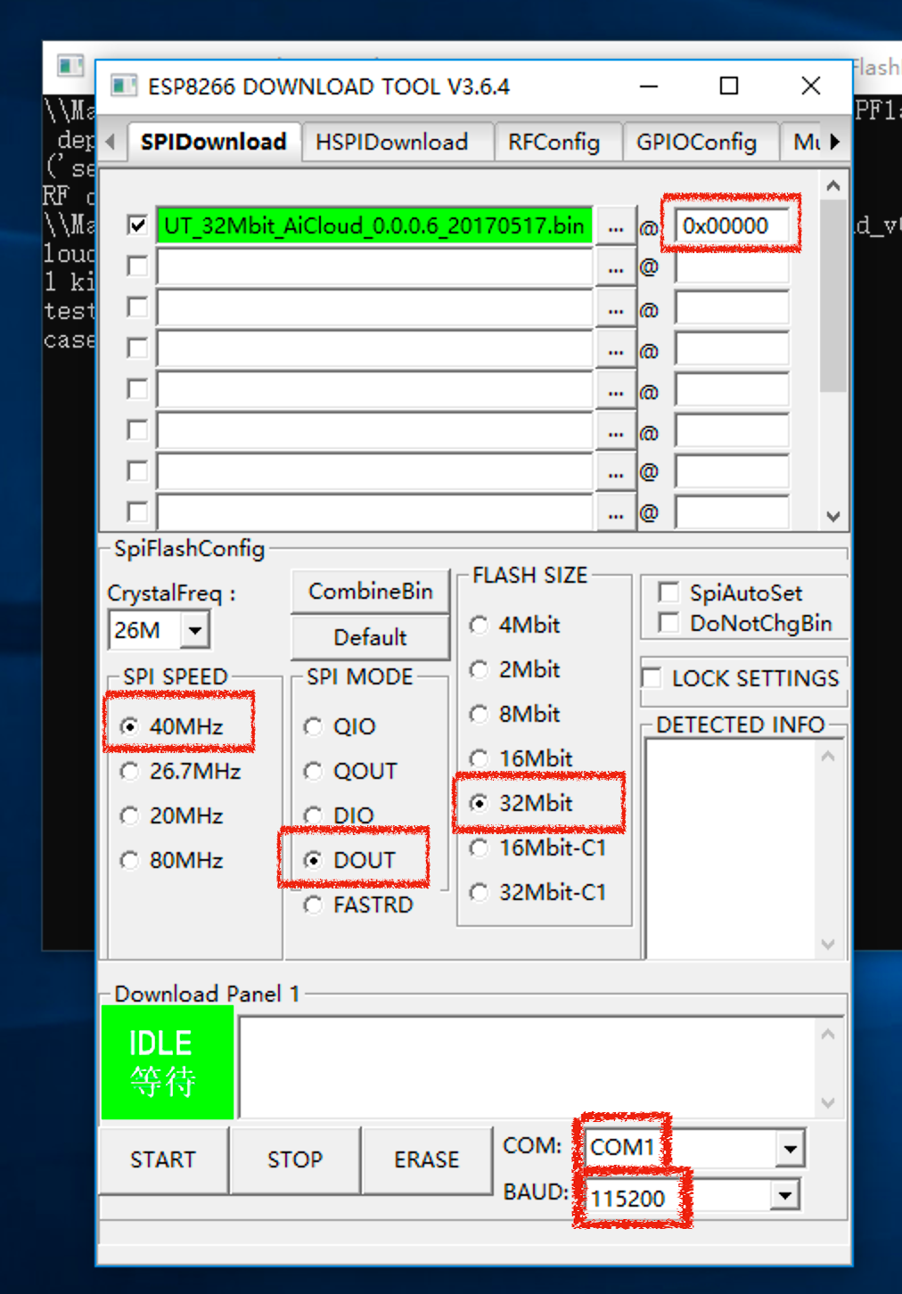Click the ESP8266 app icon in title bar
The width and height of the screenshot is (902, 1294).
(124, 86)
